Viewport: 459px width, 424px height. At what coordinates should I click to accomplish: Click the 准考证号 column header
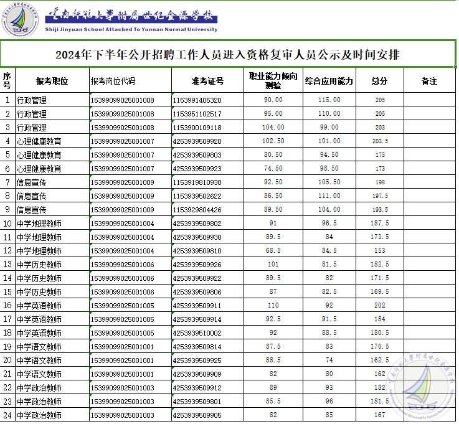click(207, 81)
